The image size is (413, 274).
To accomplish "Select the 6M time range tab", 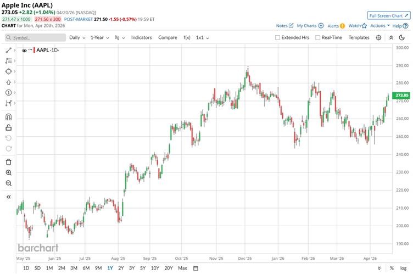I will pos(86,268).
